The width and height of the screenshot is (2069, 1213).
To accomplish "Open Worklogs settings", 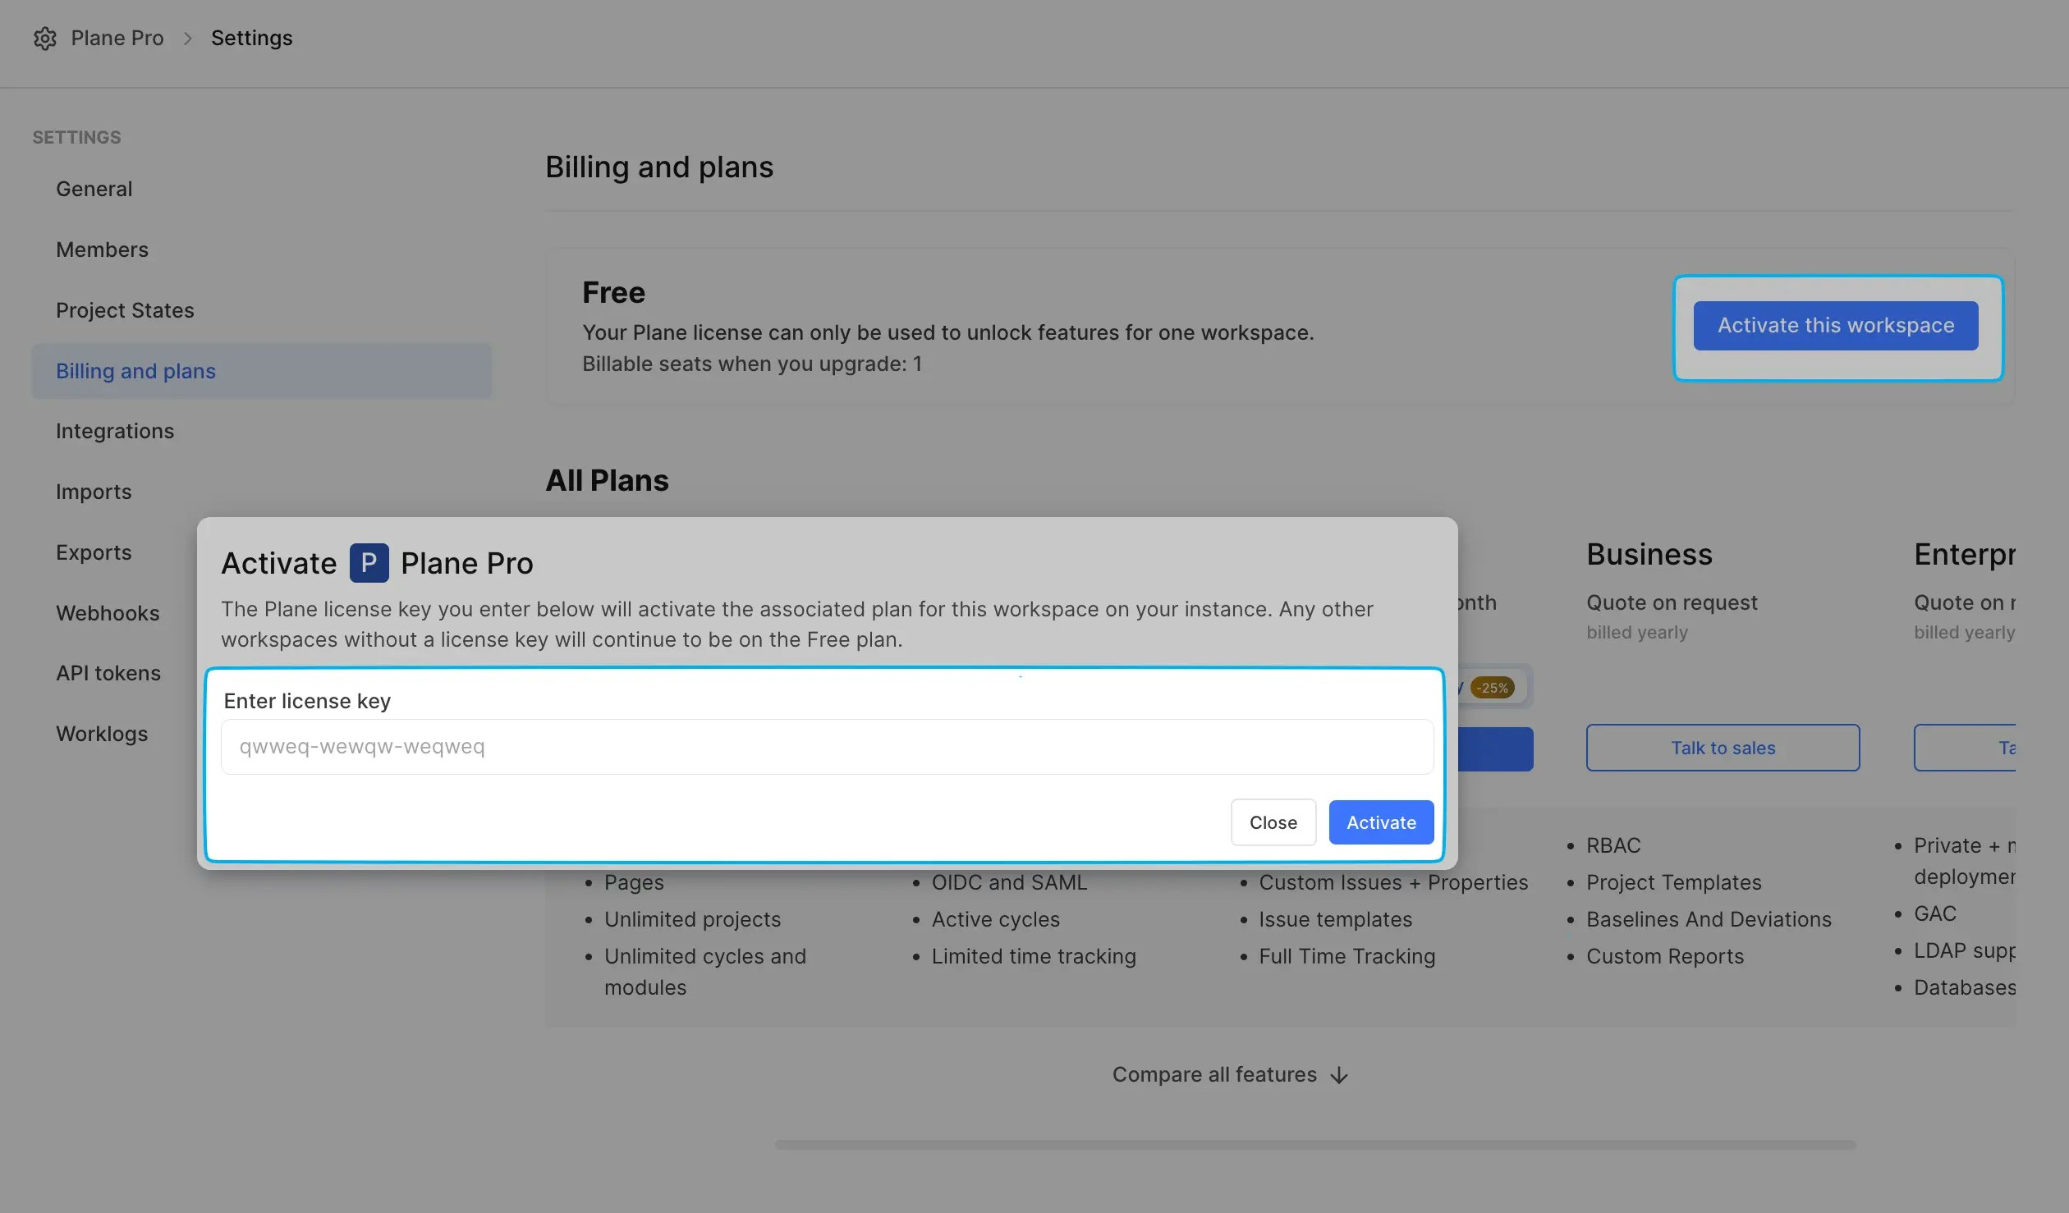I will tap(102, 734).
